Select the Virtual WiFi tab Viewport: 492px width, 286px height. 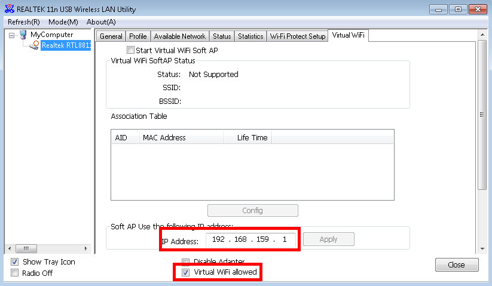[x=349, y=35]
